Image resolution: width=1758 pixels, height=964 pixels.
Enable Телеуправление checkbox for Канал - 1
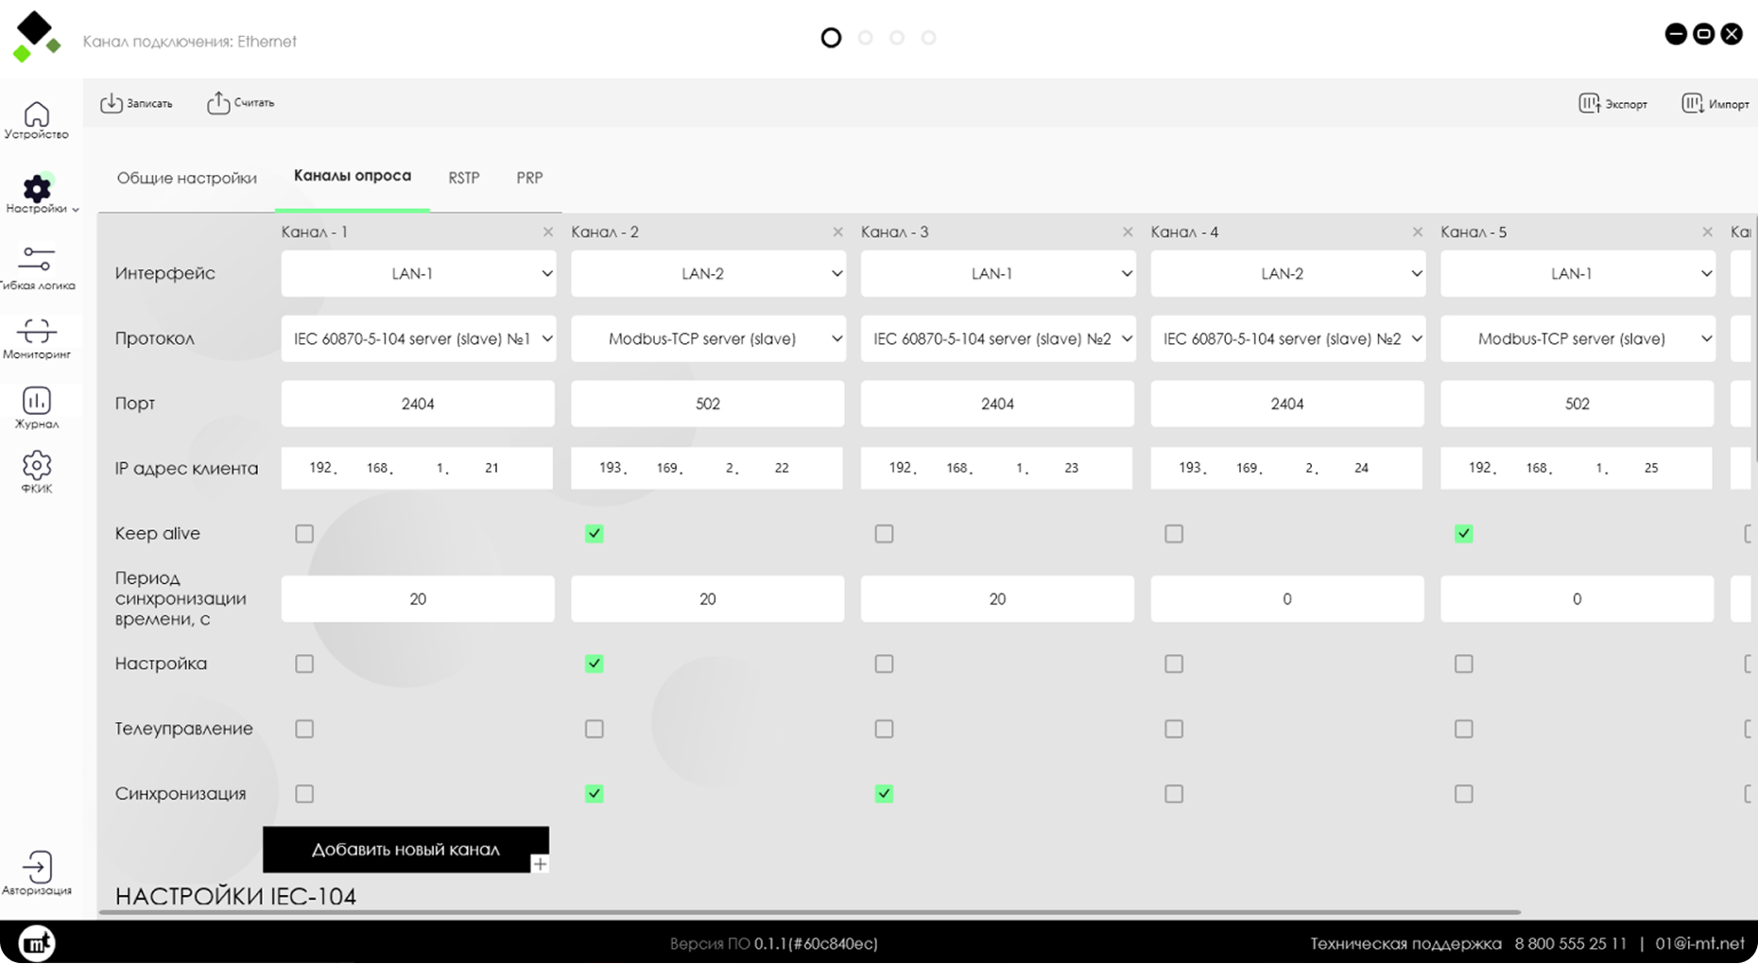click(304, 729)
